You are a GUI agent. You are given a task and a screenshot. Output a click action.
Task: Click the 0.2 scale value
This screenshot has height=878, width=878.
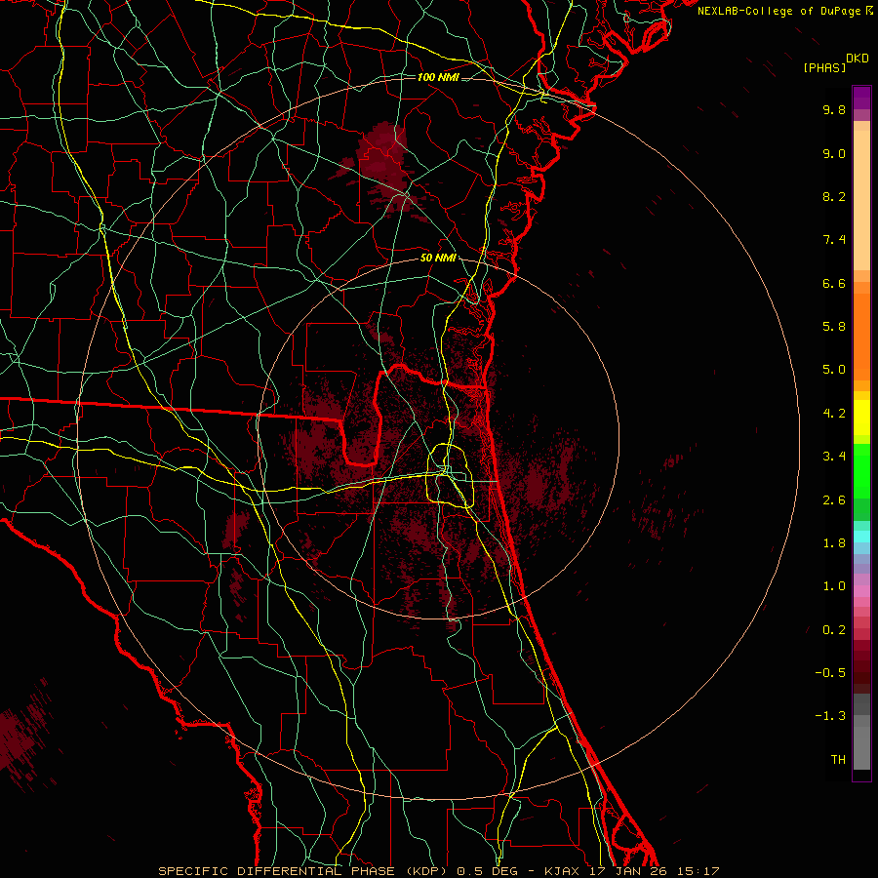(x=834, y=630)
